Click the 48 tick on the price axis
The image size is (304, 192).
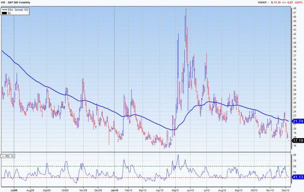click(294, 9)
